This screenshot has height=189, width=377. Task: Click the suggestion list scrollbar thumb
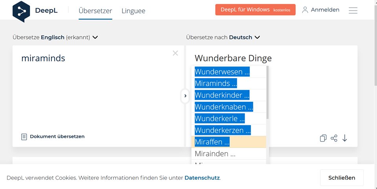(267, 92)
